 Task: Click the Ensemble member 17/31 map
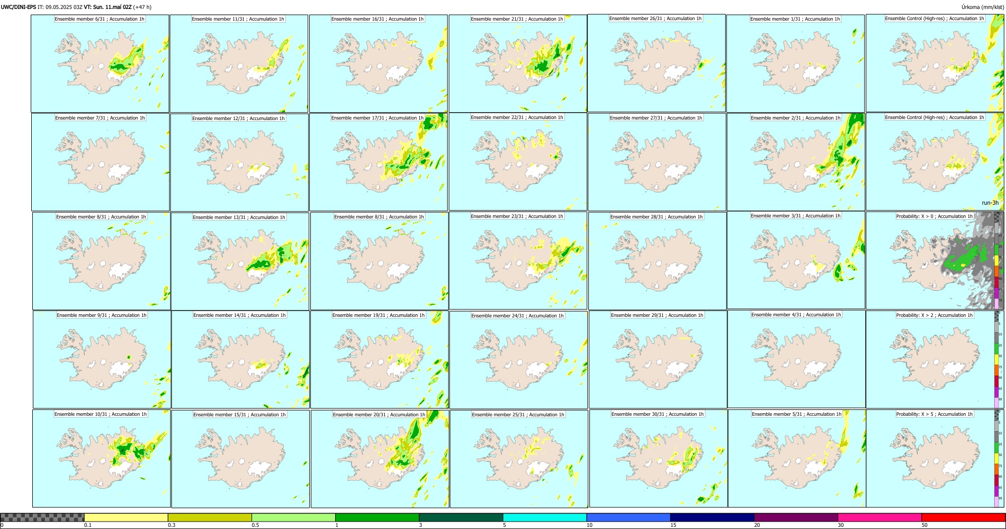click(379, 162)
